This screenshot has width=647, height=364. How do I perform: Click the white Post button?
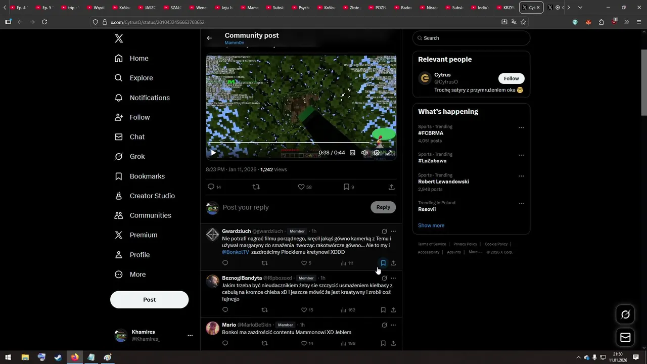pos(150,300)
